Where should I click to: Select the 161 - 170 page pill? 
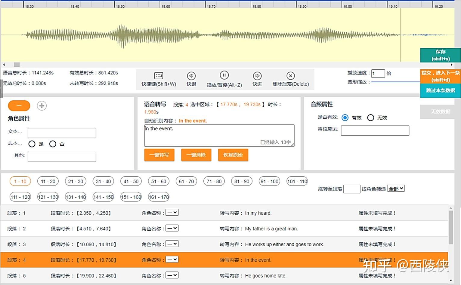159,197
